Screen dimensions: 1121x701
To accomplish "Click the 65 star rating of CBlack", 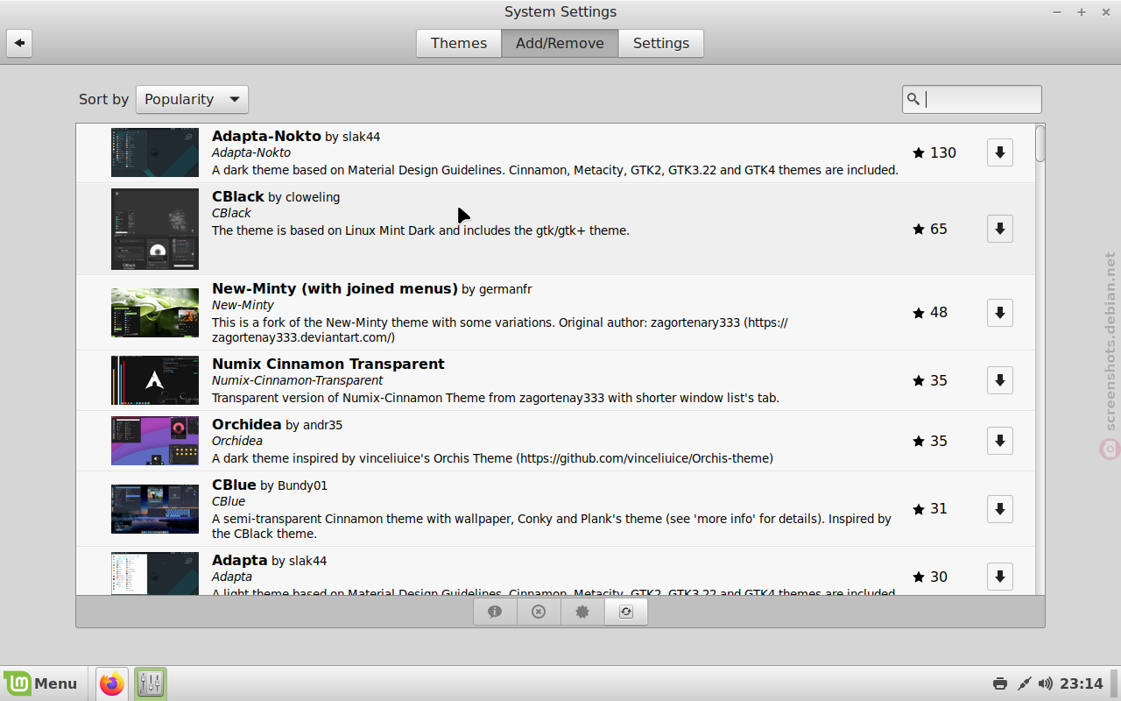I will pyautogui.click(x=930, y=229).
